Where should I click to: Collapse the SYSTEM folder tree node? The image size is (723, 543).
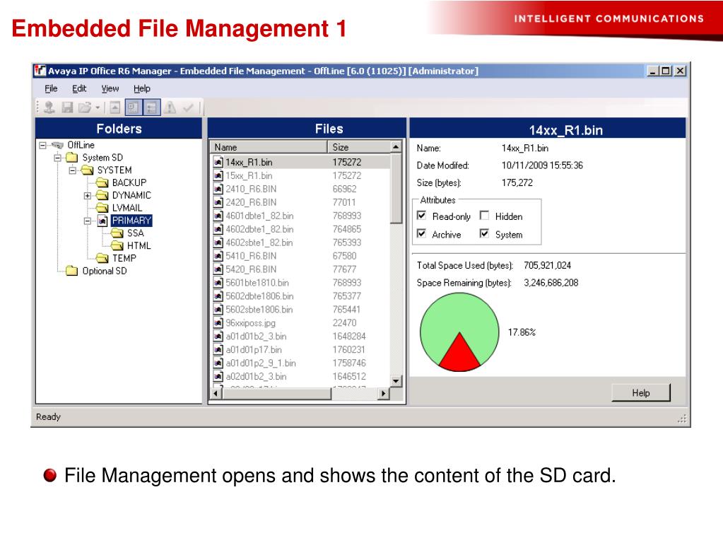coord(73,170)
